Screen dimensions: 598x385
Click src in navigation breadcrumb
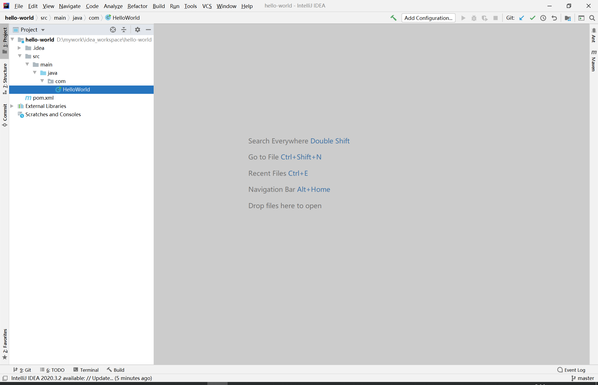tap(44, 18)
